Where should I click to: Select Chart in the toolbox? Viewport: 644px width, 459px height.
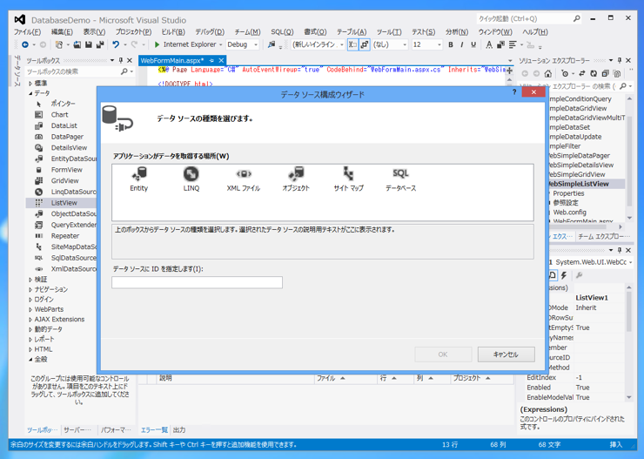point(59,115)
